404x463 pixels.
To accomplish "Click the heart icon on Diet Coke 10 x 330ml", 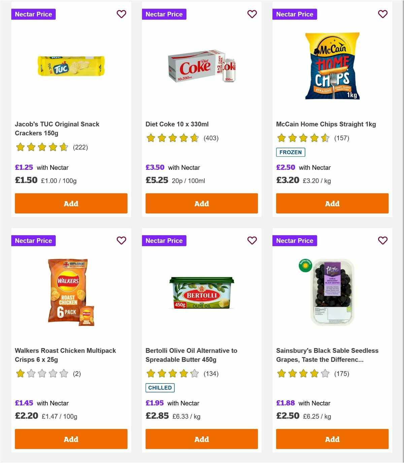I will [x=252, y=14].
